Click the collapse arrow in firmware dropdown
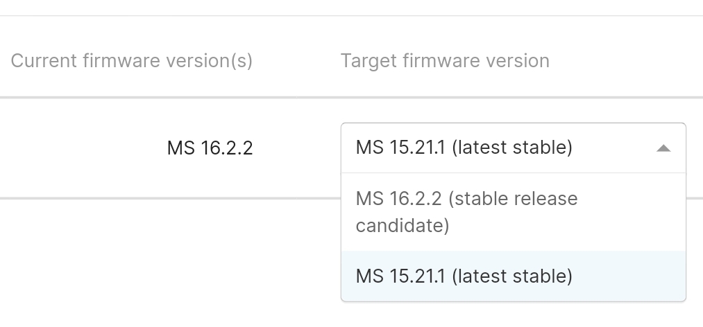703x327 pixels. coord(663,148)
